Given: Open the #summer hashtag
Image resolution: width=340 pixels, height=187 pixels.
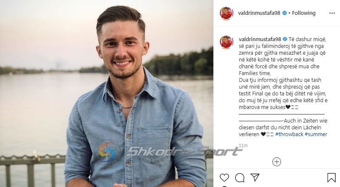Looking at the screenshot, I should [x=316, y=134].
